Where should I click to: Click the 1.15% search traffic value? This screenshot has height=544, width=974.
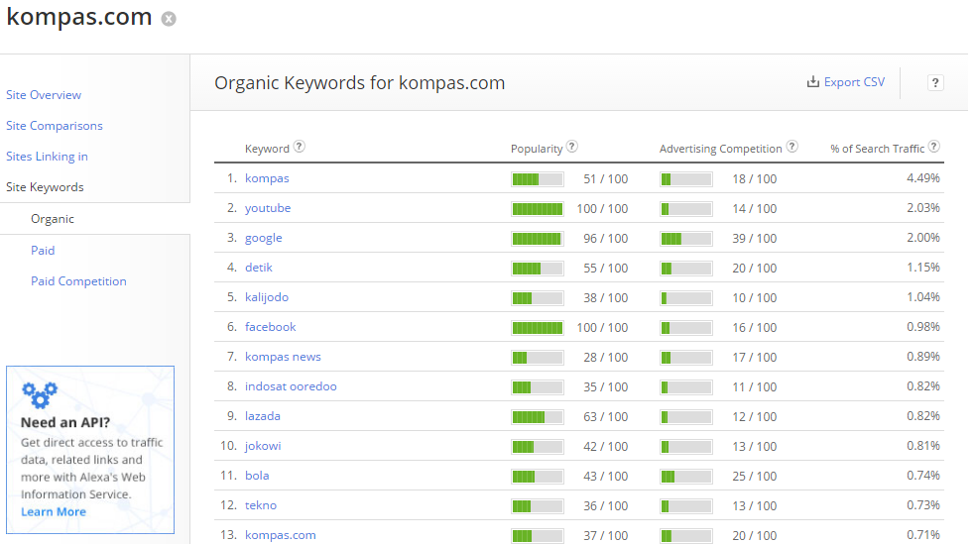923,268
